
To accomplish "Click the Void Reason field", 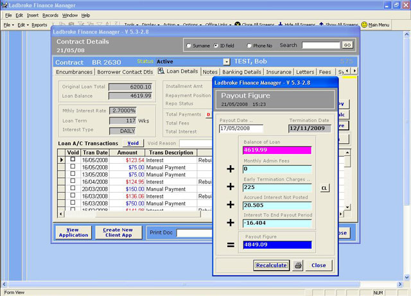I will click(x=195, y=143).
